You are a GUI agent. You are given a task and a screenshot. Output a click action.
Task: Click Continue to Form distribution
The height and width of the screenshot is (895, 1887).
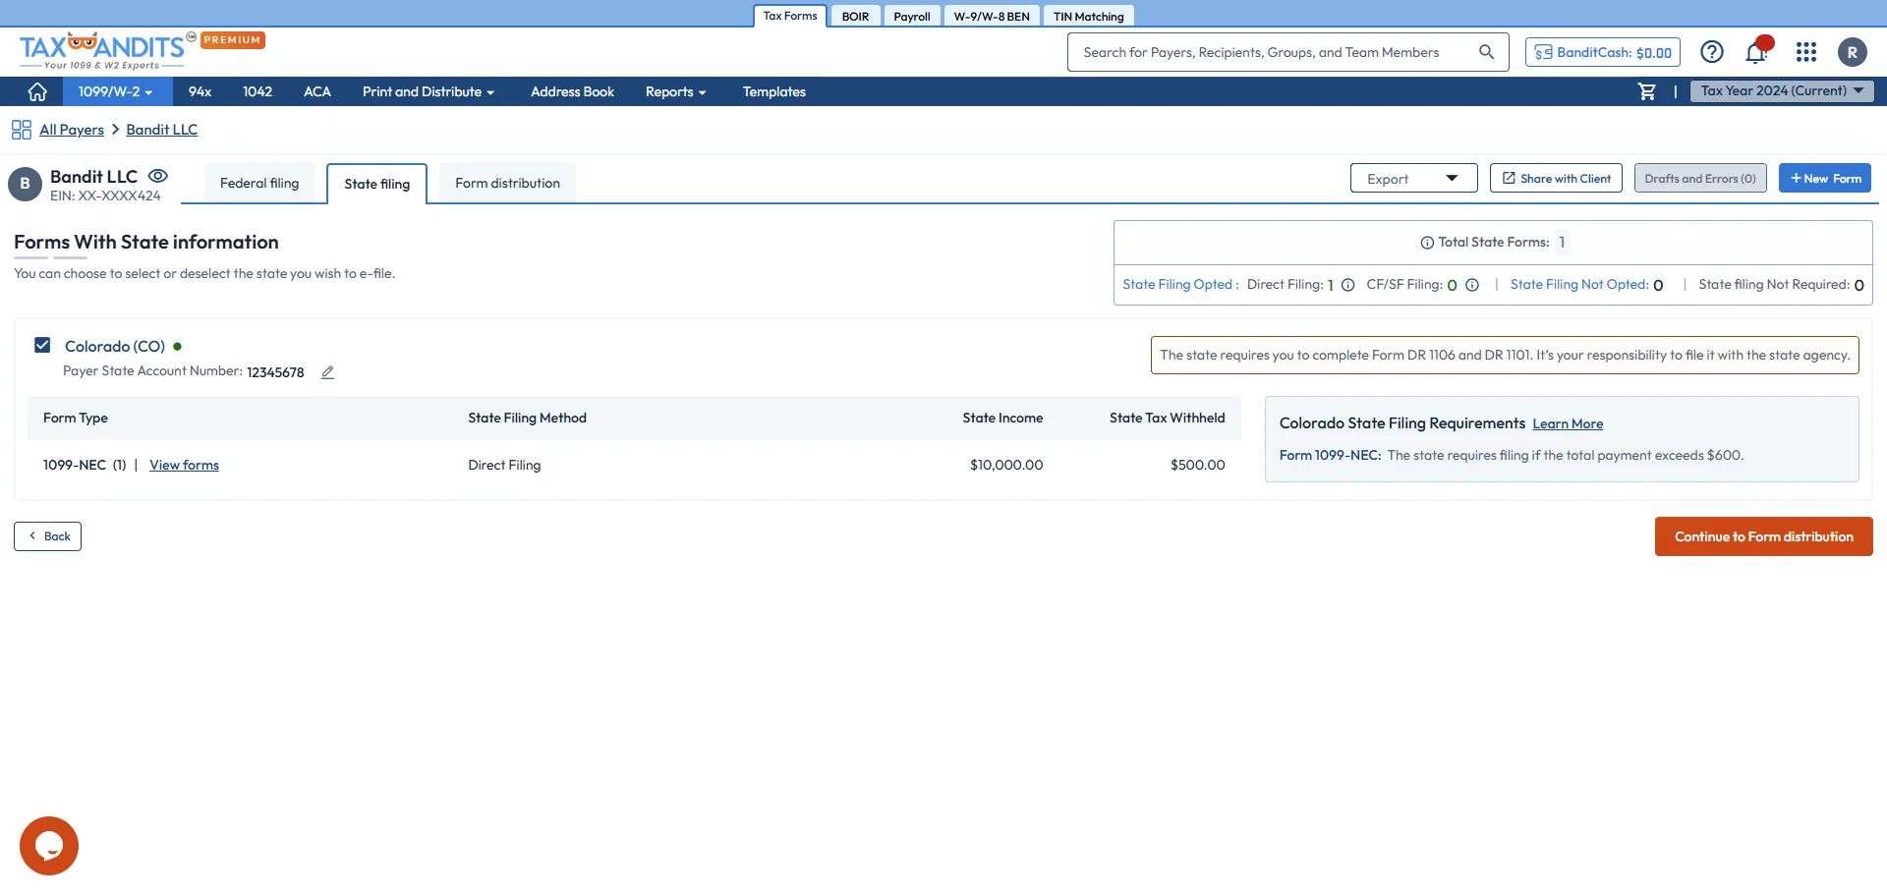pos(1764,536)
